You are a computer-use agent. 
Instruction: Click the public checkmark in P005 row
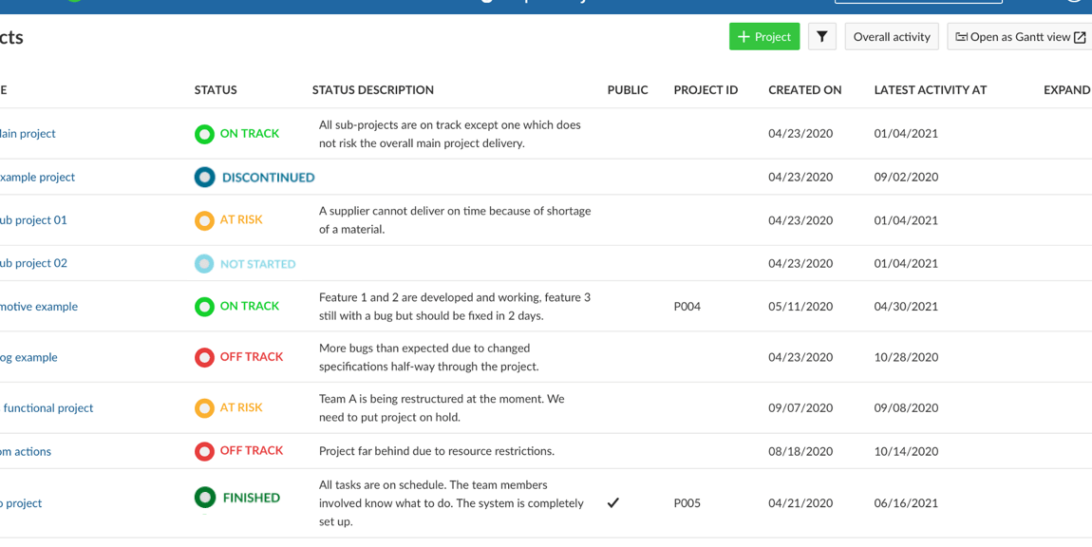pyautogui.click(x=612, y=502)
